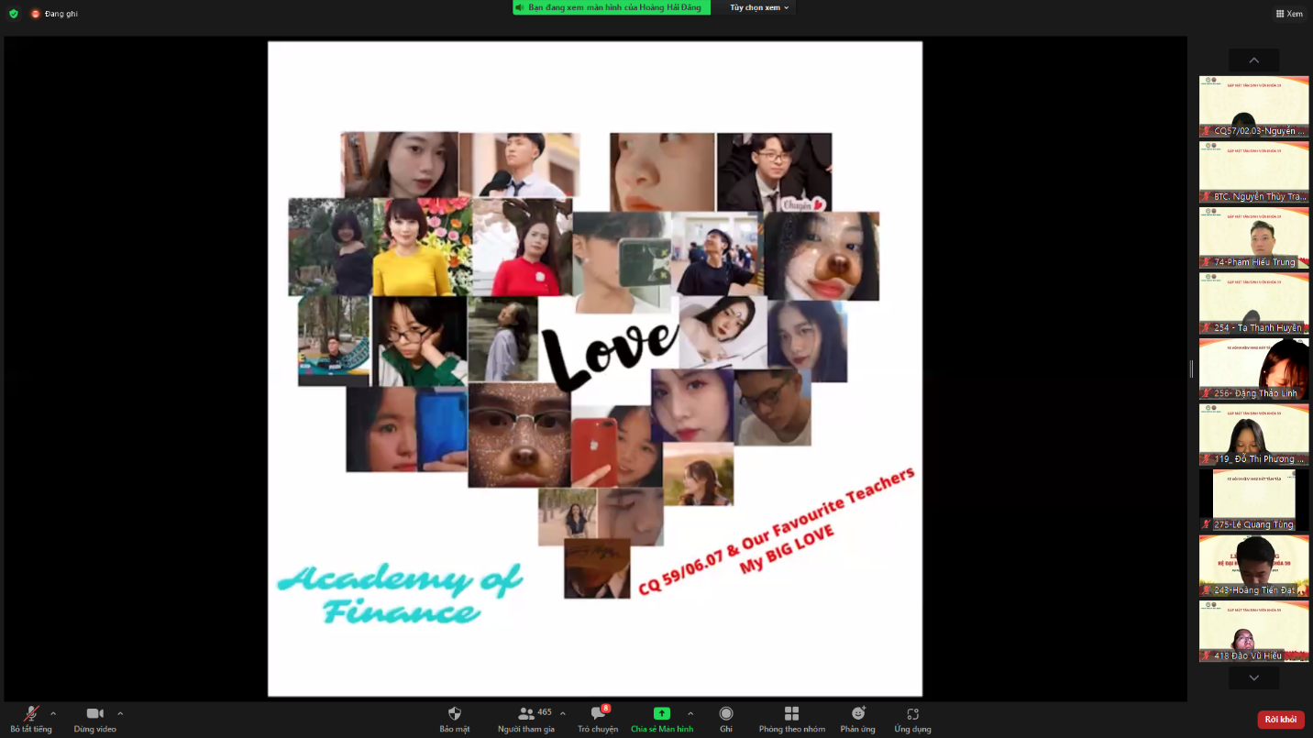Show next participants with the down arrow
The image size is (1313, 738).
[x=1254, y=677]
